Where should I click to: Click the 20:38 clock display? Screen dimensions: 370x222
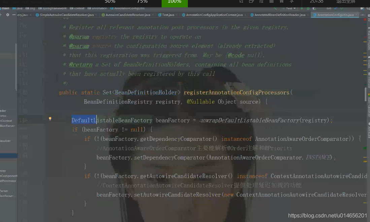click(x=316, y=2)
